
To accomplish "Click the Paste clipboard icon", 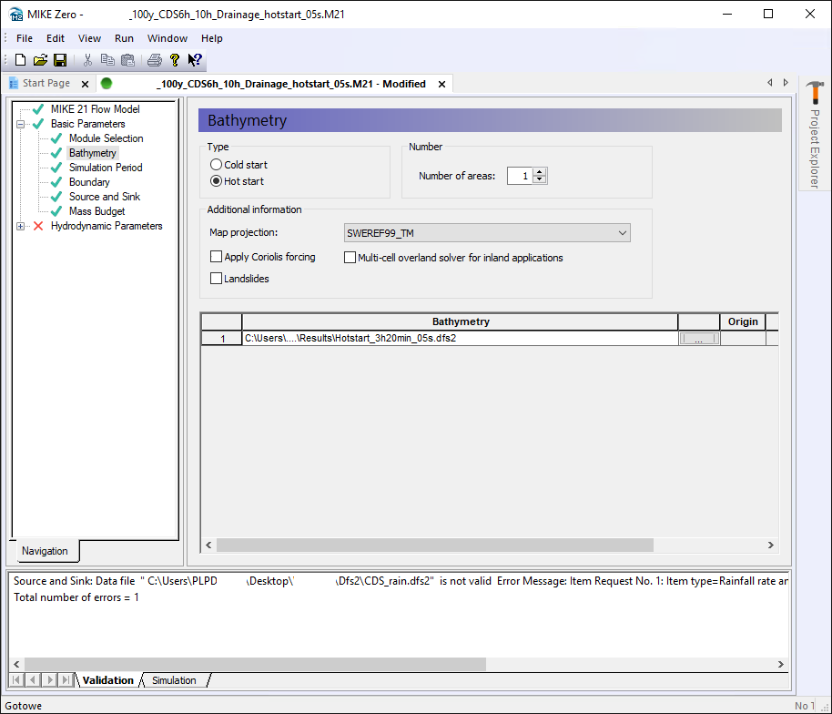I will click(127, 60).
